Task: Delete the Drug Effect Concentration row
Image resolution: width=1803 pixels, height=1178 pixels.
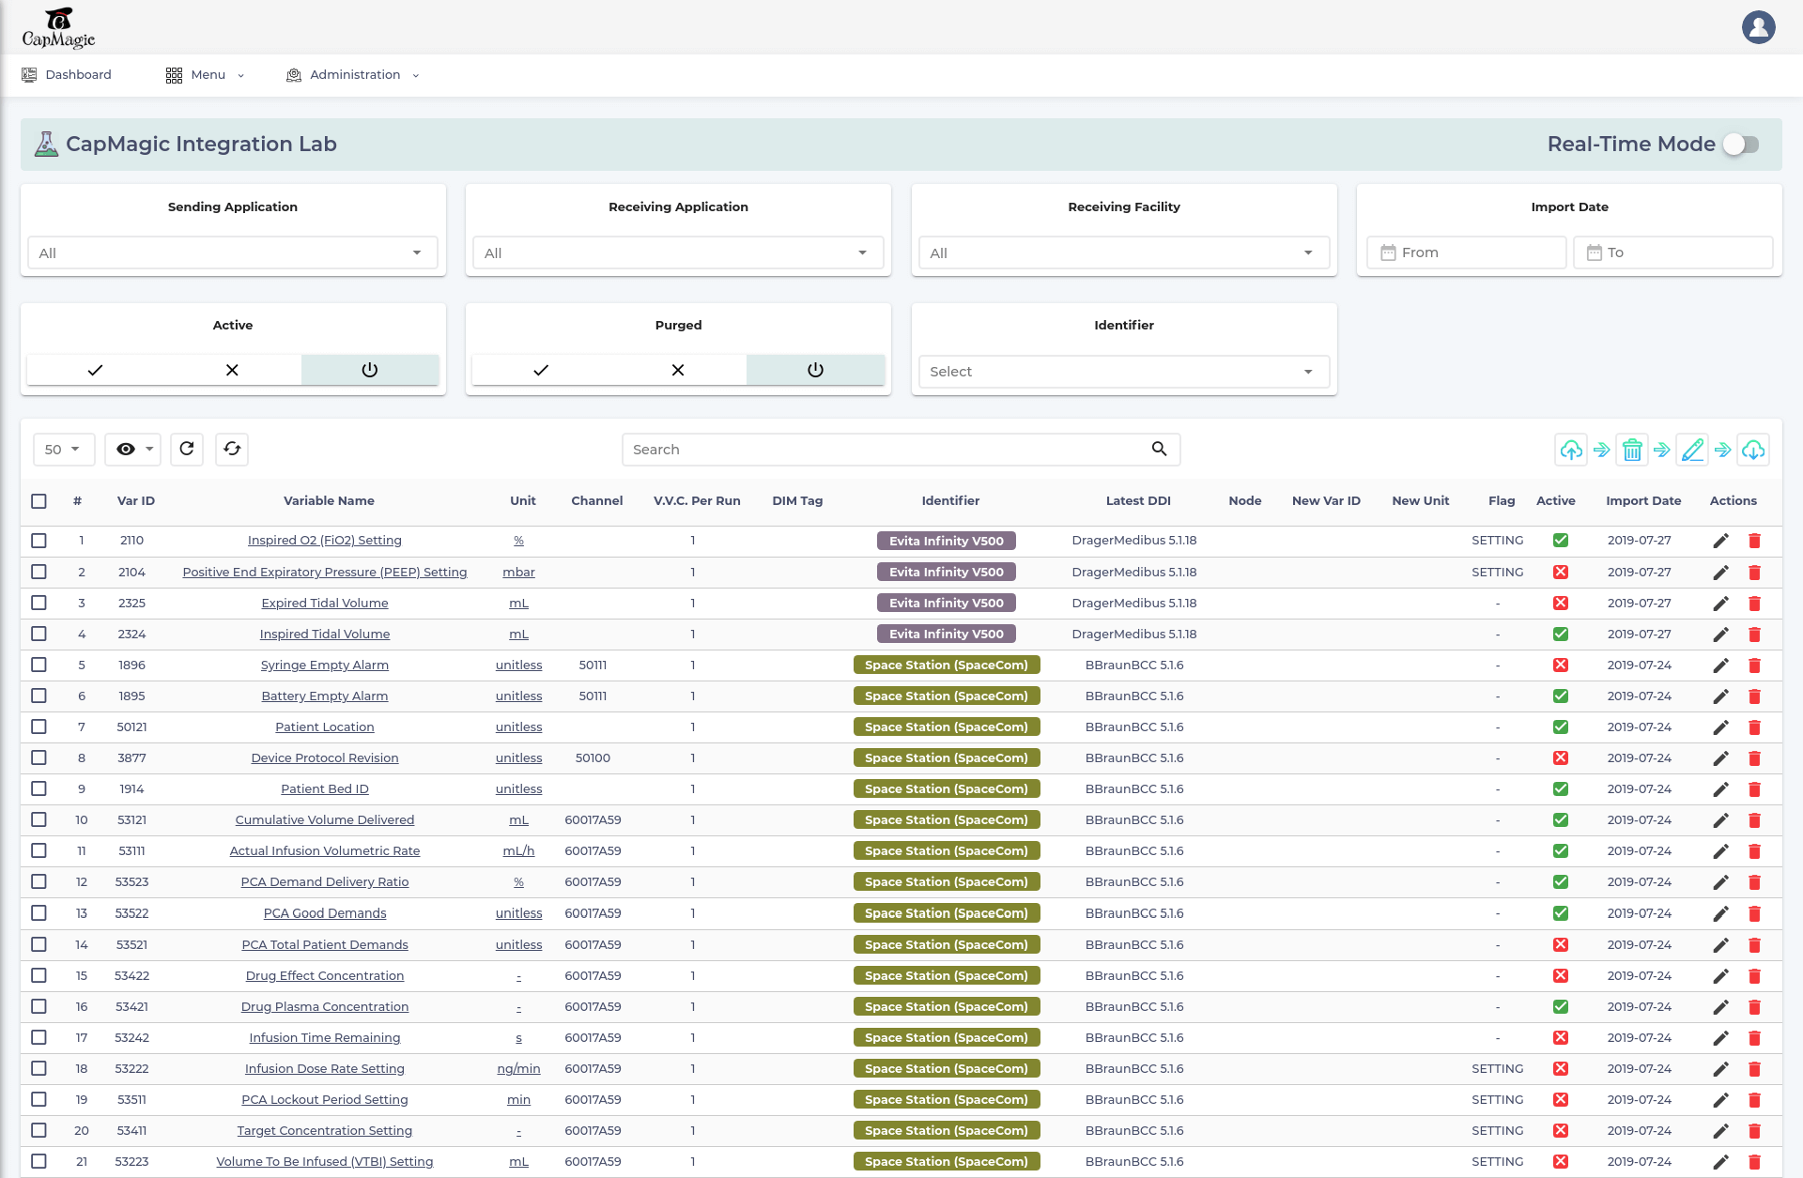Action: point(1754,976)
